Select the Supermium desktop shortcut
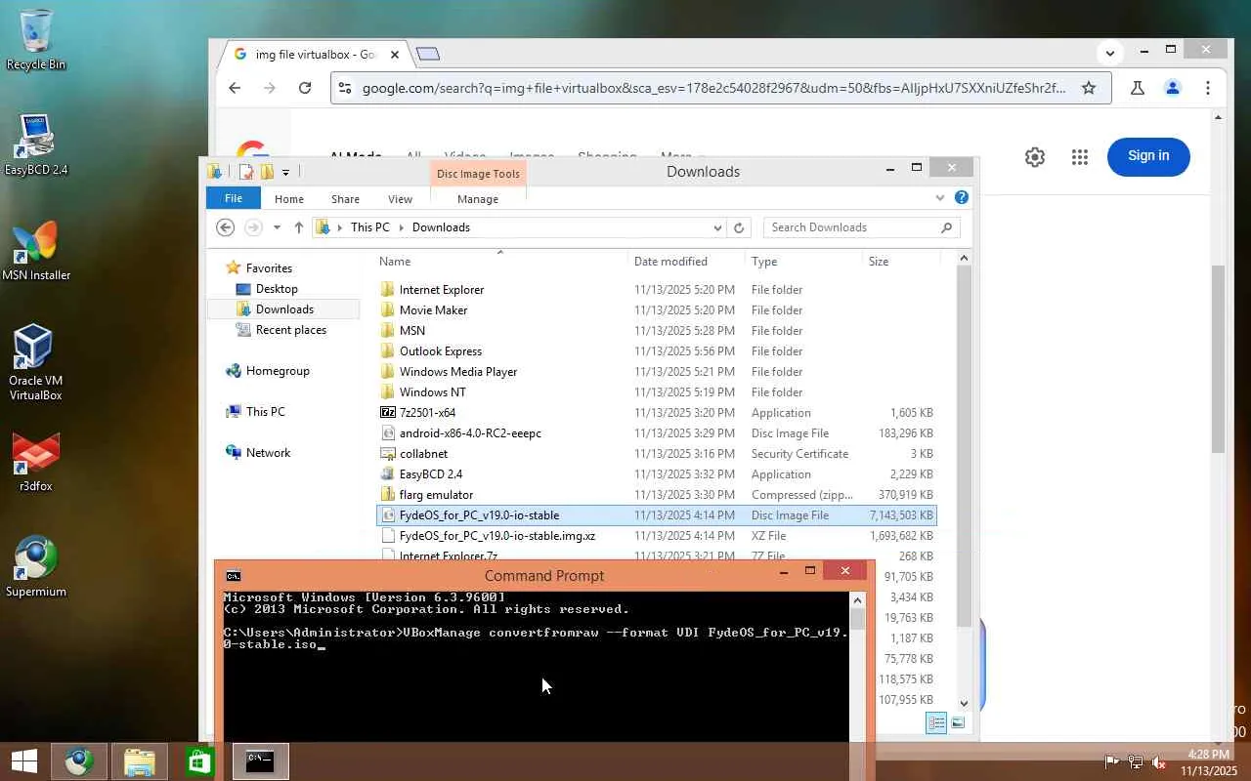The image size is (1251, 781). pyautogui.click(x=36, y=566)
